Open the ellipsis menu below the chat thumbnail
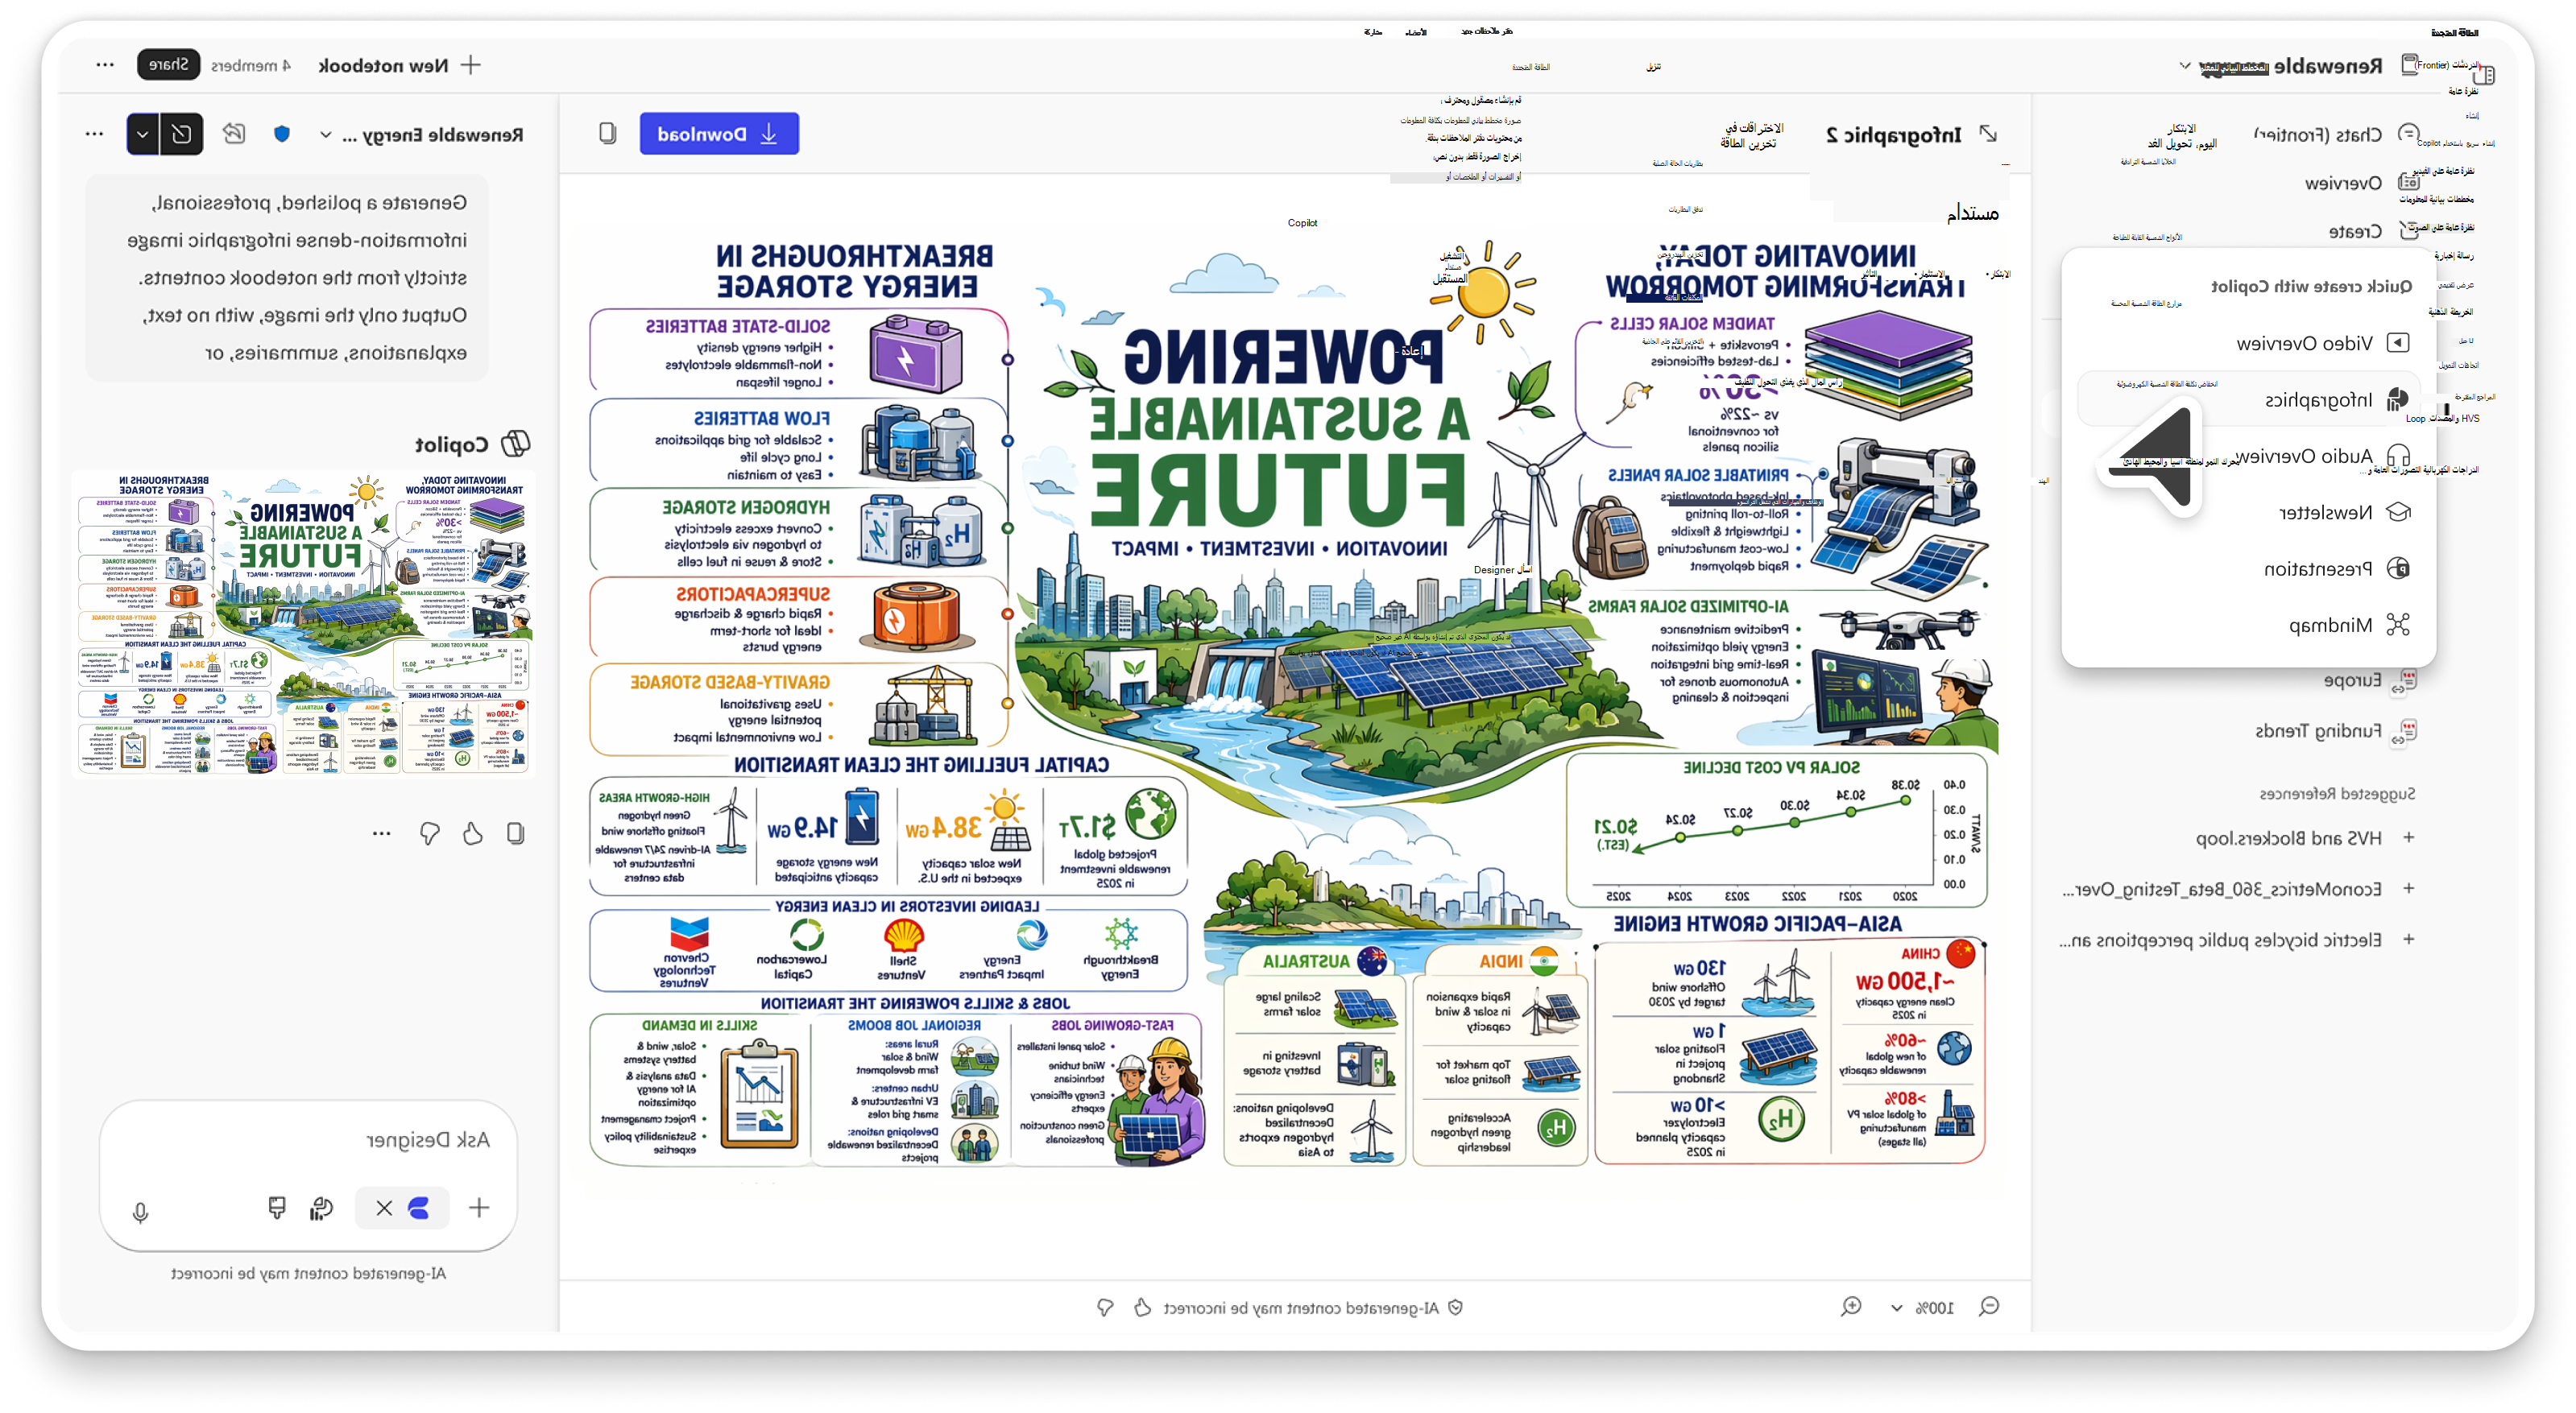 tap(381, 833)
